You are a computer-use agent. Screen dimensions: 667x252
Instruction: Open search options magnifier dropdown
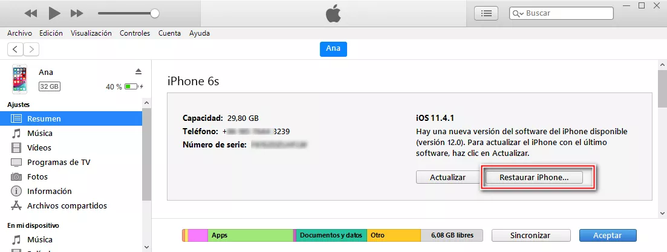pyautogui.click(x=518, y=13)
